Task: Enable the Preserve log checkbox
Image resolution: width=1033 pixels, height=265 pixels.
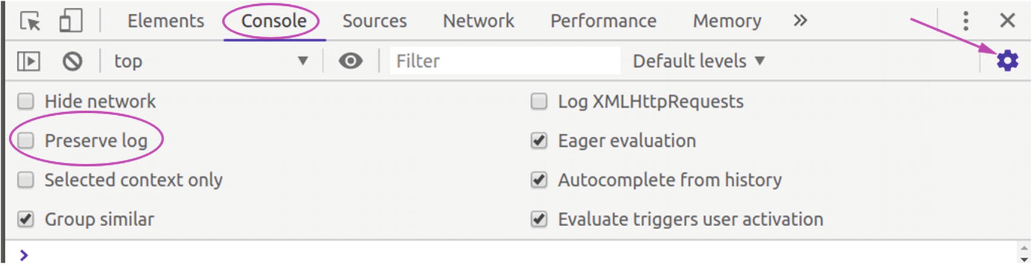Action: coord(26,141)
